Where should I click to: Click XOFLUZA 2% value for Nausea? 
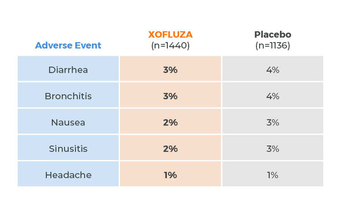(x=170, y=122)
